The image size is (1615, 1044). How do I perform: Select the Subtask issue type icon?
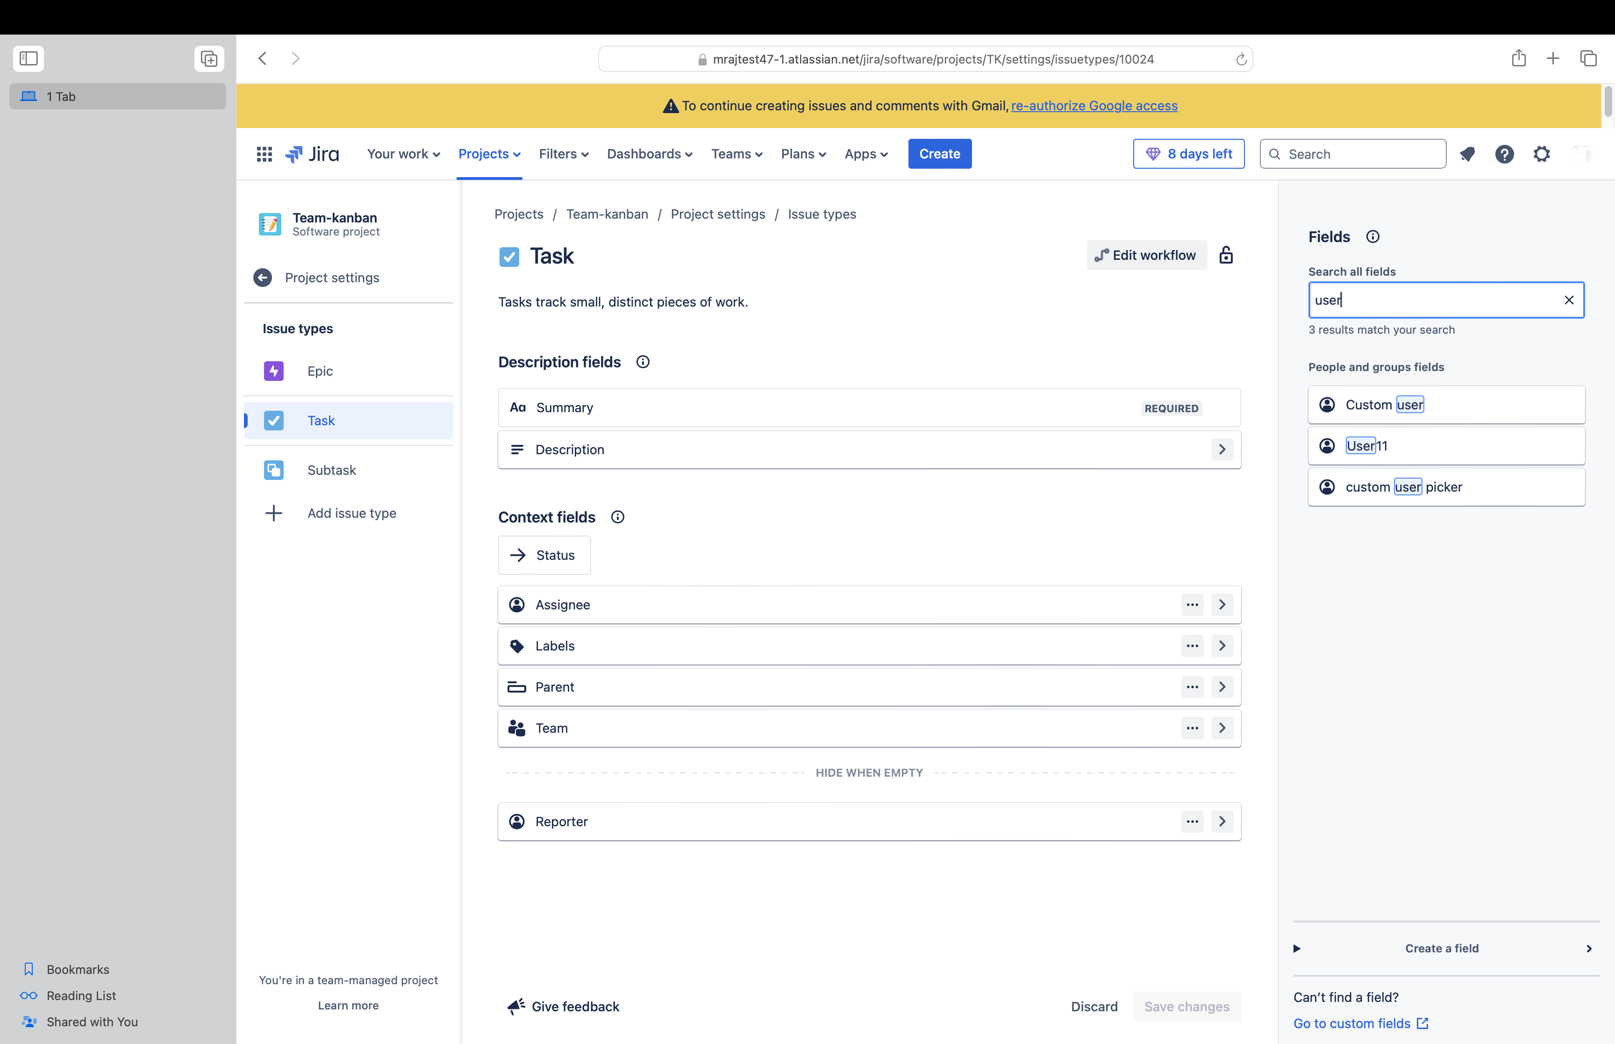[273, 470]
